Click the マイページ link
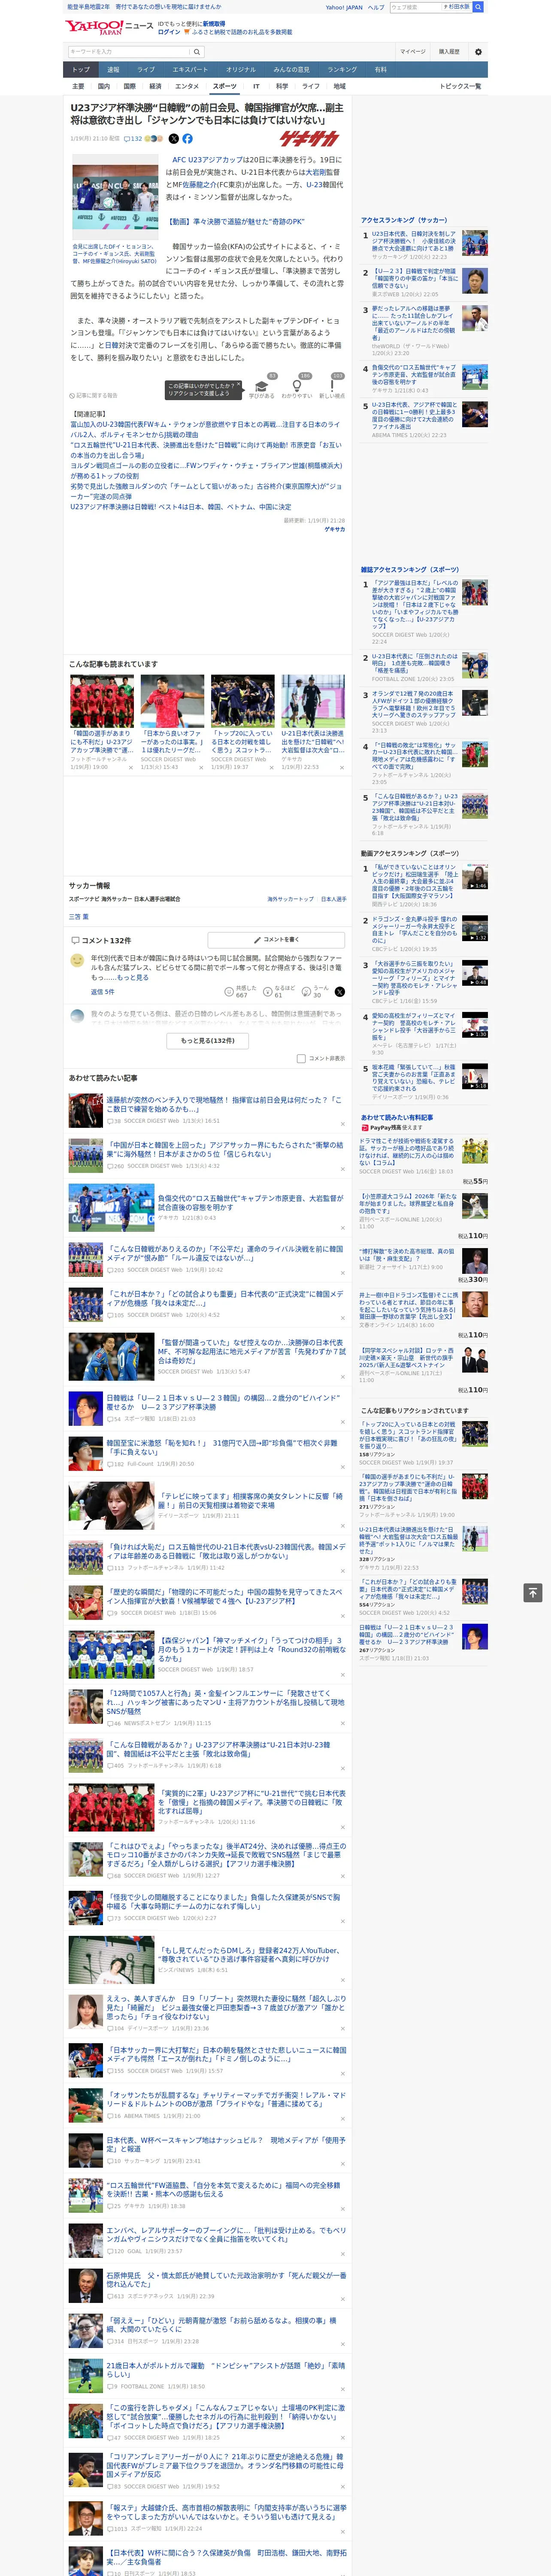Screen dimensions: 551x2576 tap(412, 51)
